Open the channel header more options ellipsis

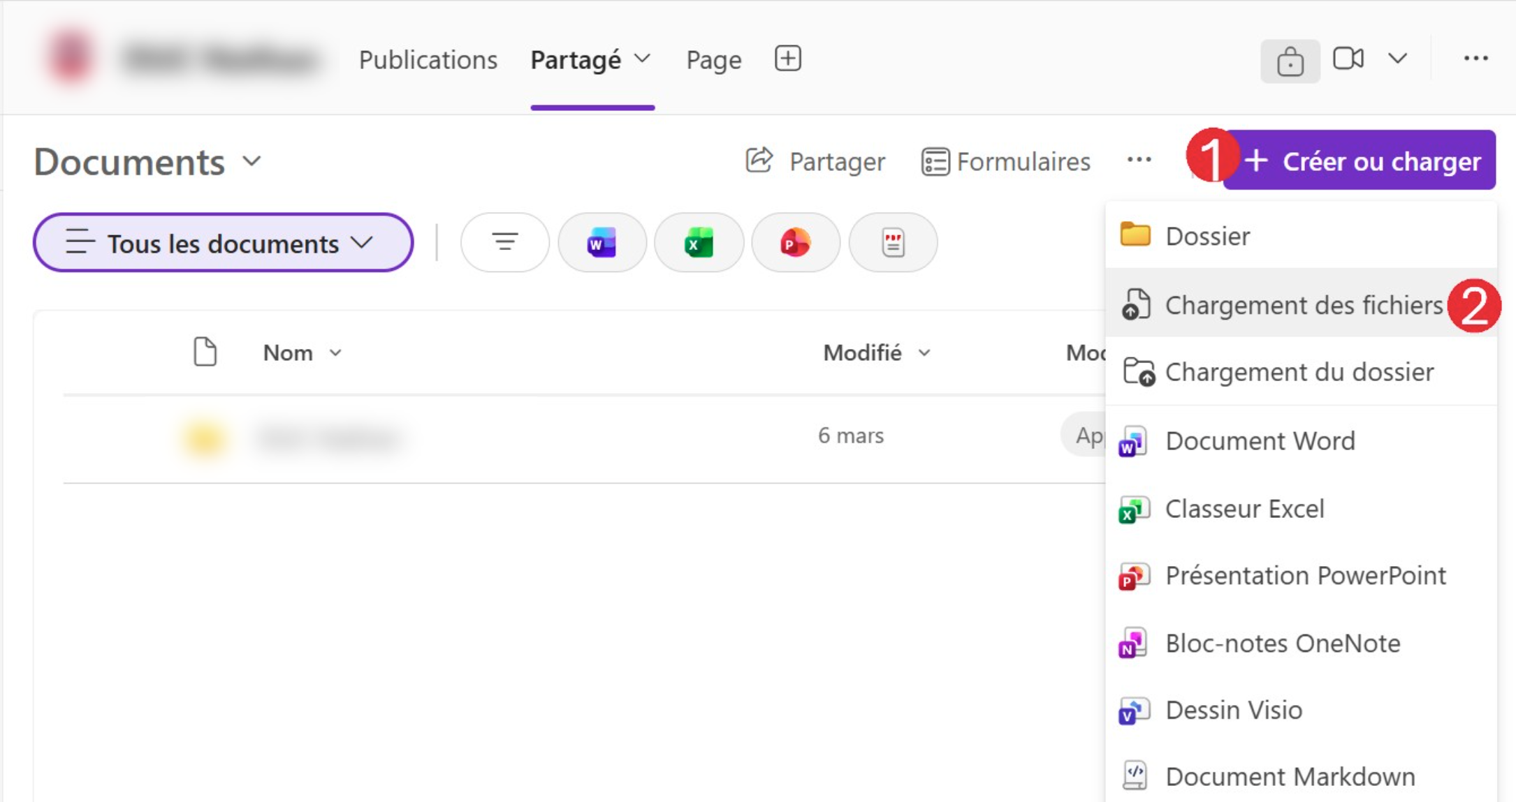[1475, 59]
